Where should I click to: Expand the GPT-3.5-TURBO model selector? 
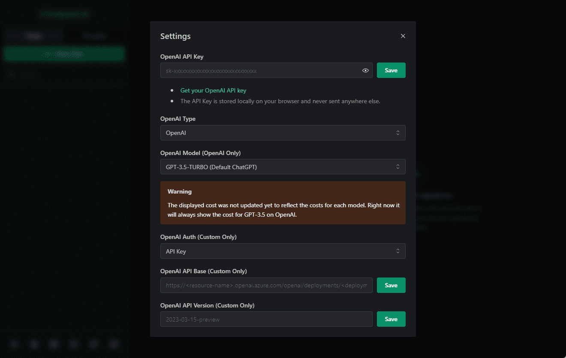pos(283,167)
